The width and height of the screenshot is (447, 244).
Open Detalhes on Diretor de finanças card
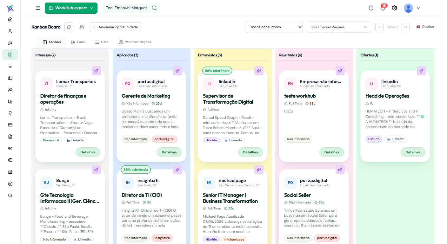pos(88,152)
